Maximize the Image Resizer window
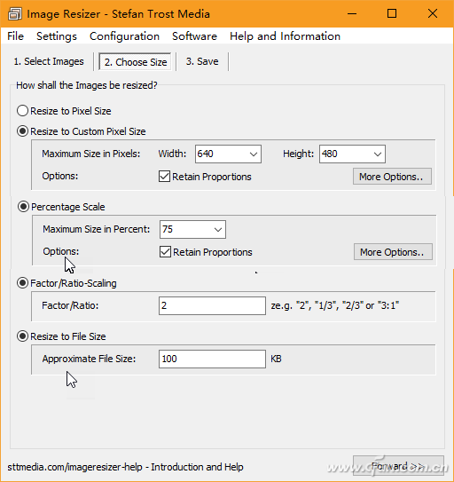Viewport: 454px width, 482px height. (x=392, y=14)
